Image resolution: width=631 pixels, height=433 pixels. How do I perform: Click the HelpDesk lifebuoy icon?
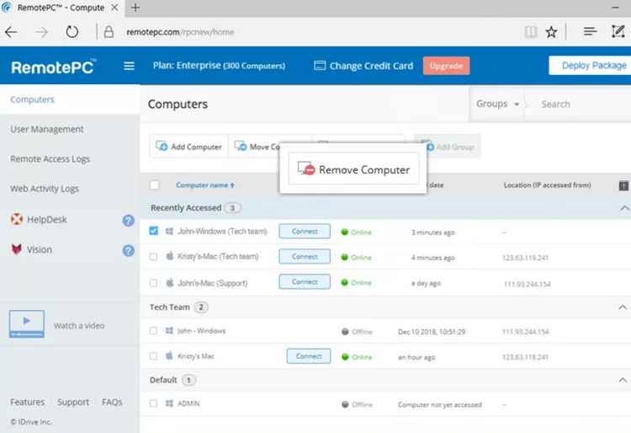pyautogui.click(x=17, y=219)
